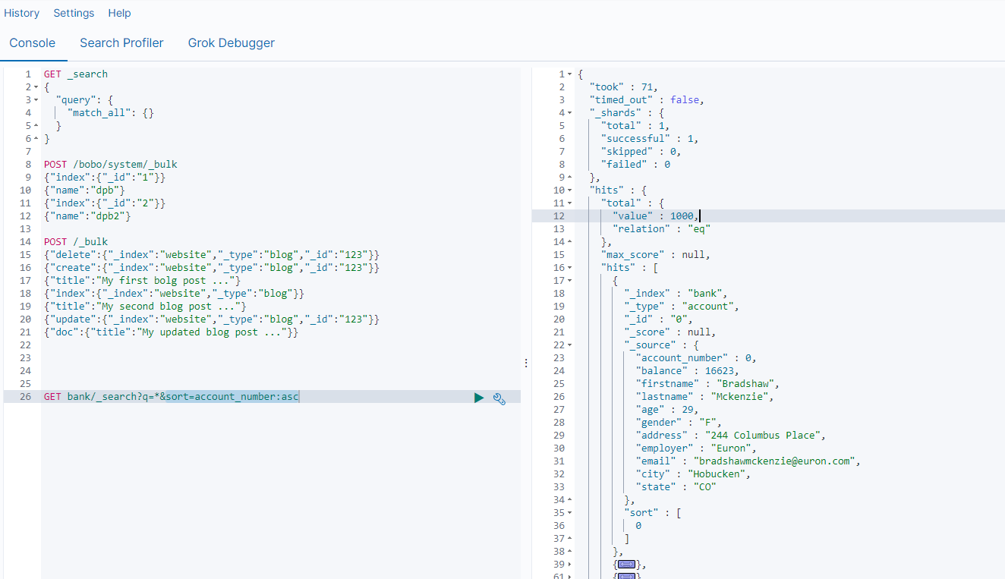The image size is (1005, 579).
Task: Click the "My first bolg post" title line
Action: (x=143, y=281)
